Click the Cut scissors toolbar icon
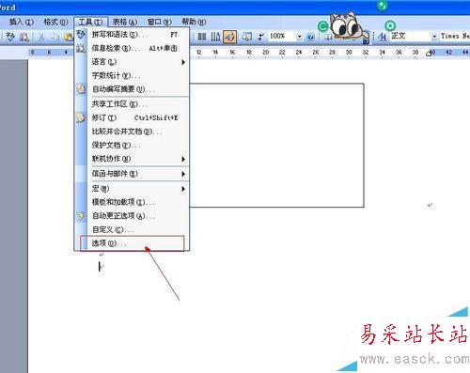The image size is (470, 373). (41, 37)
